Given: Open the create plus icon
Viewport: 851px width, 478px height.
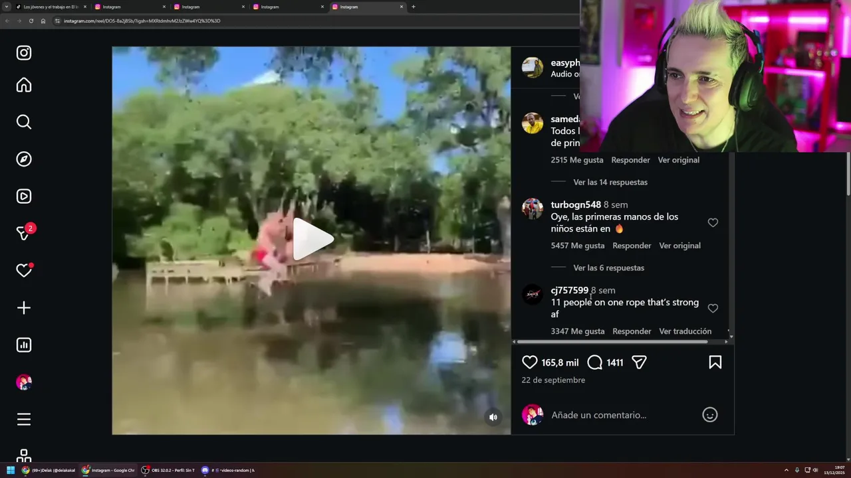Looking at the screenshot, I should tap(24, 307).
